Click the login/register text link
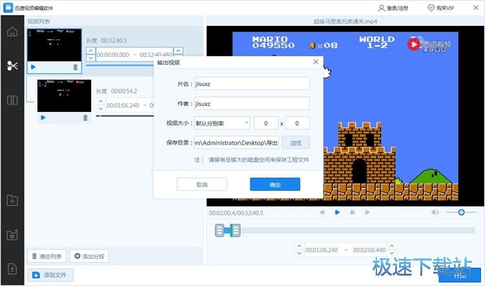This screenshot has width=485, height=286. pyautogui.click(x=398, y=8)
